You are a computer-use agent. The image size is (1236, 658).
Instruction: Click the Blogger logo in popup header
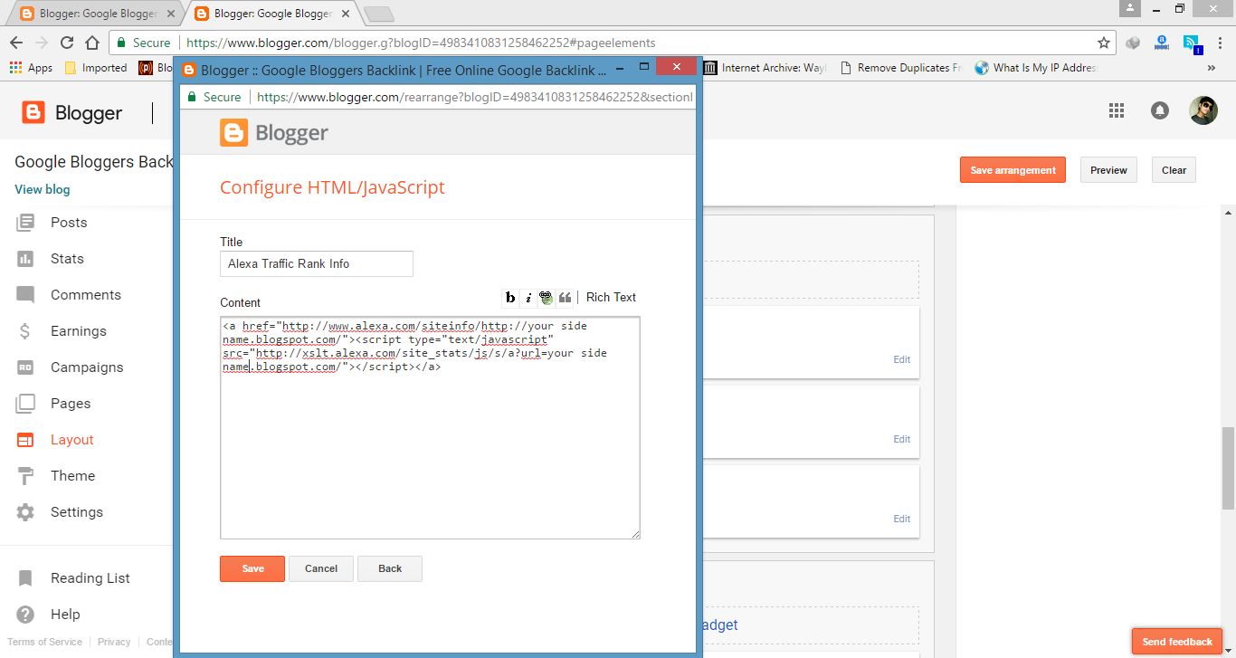coord(274,133)
